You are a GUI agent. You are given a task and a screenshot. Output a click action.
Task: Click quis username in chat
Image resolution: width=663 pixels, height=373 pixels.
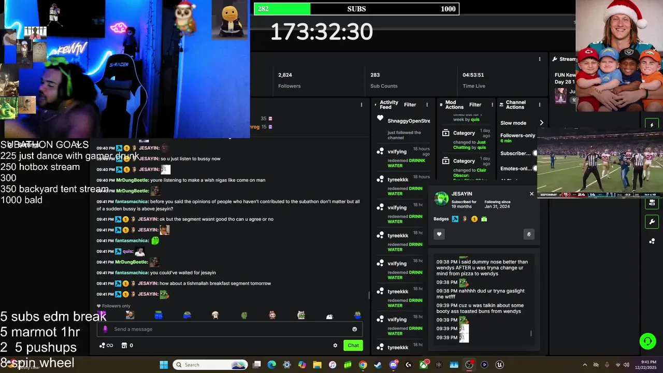pos(127,251)
